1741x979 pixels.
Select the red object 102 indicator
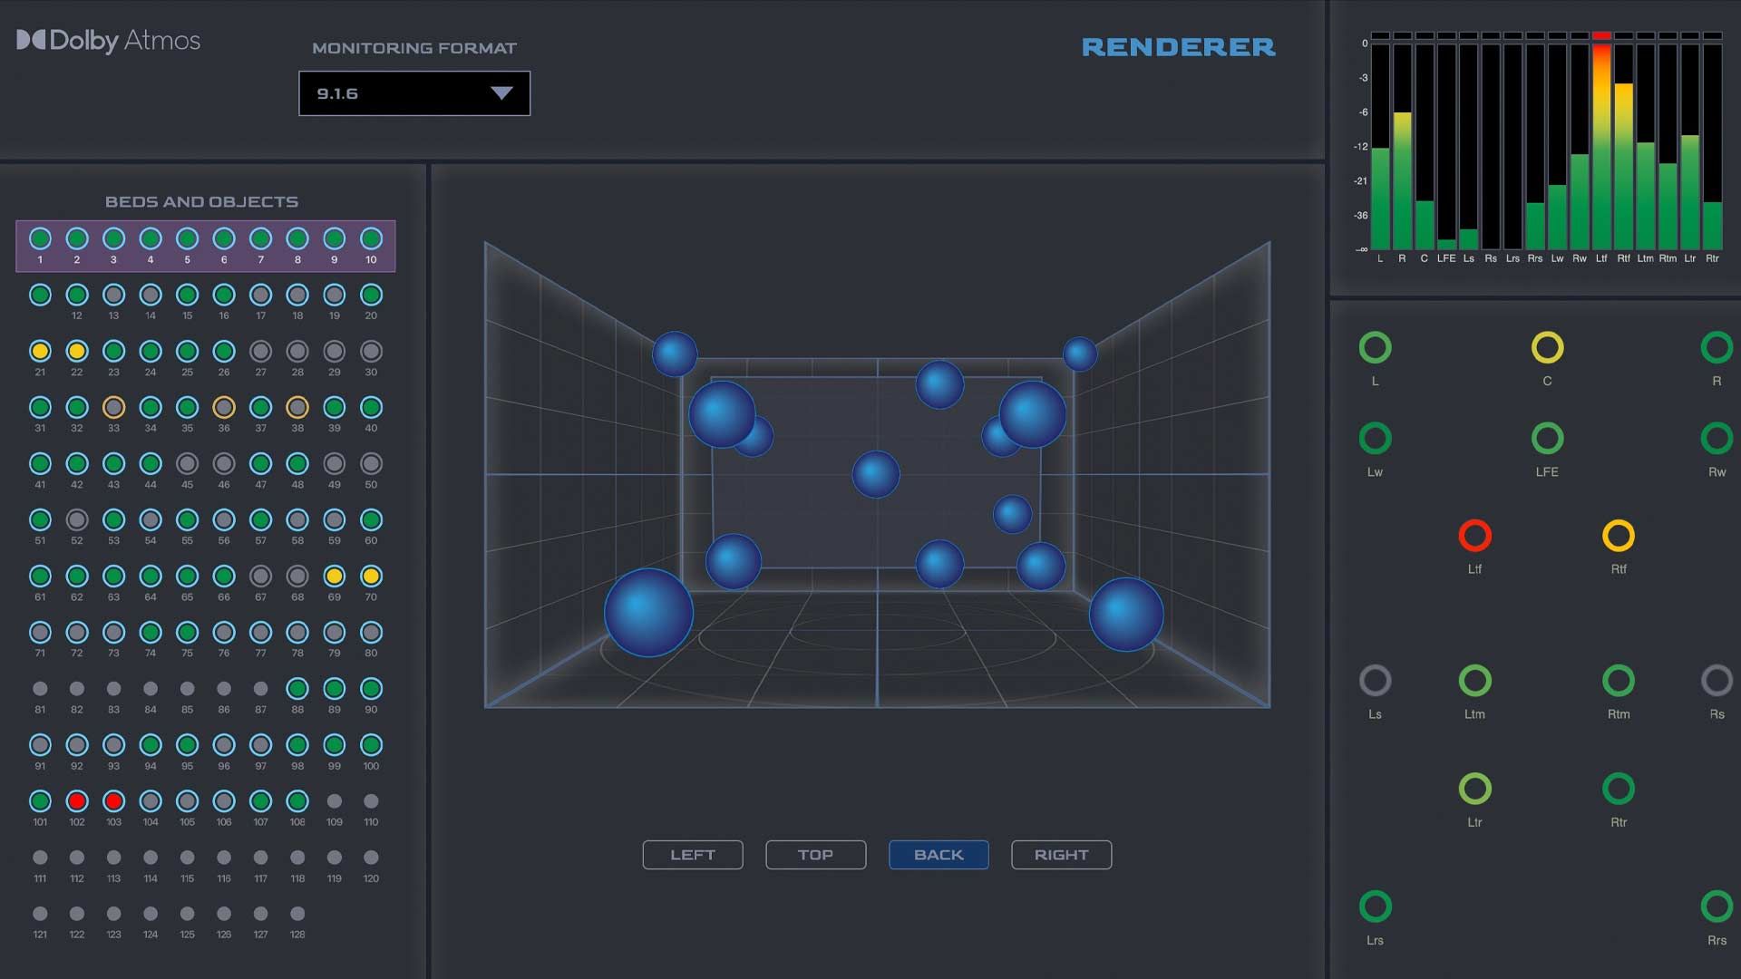click(77, 801)
